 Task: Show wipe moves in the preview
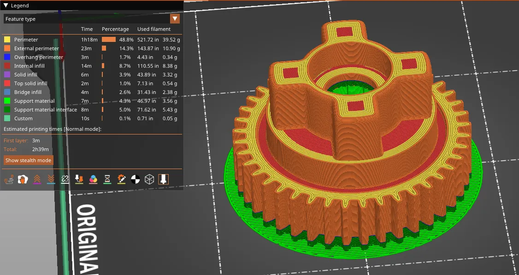[x=22, y=179]
